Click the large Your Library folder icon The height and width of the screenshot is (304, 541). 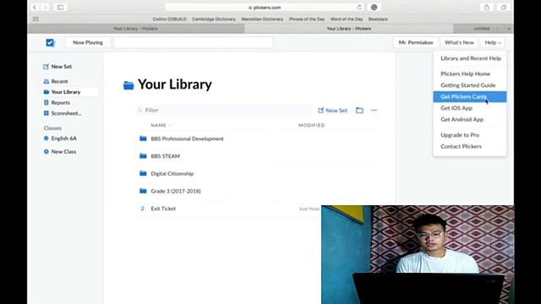[x=128, y=84]
